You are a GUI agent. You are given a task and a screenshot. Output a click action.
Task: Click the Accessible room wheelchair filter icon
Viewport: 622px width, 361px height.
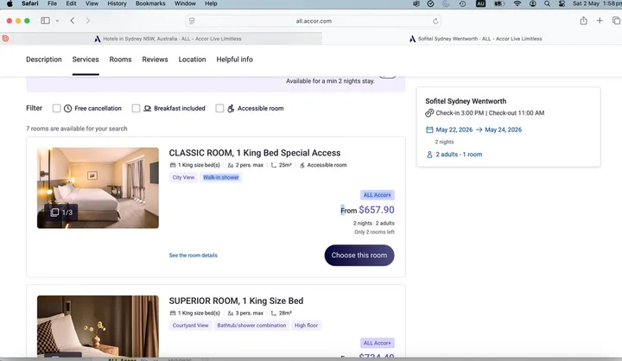[x=231, y=108]
